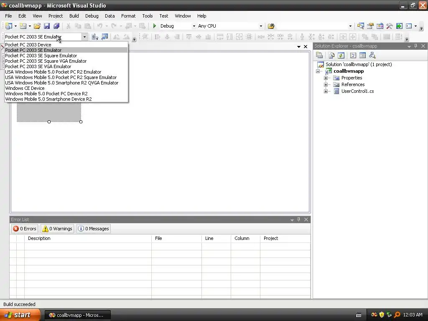Open the Add New Item dropdown arrow

[x=30, y=26]
